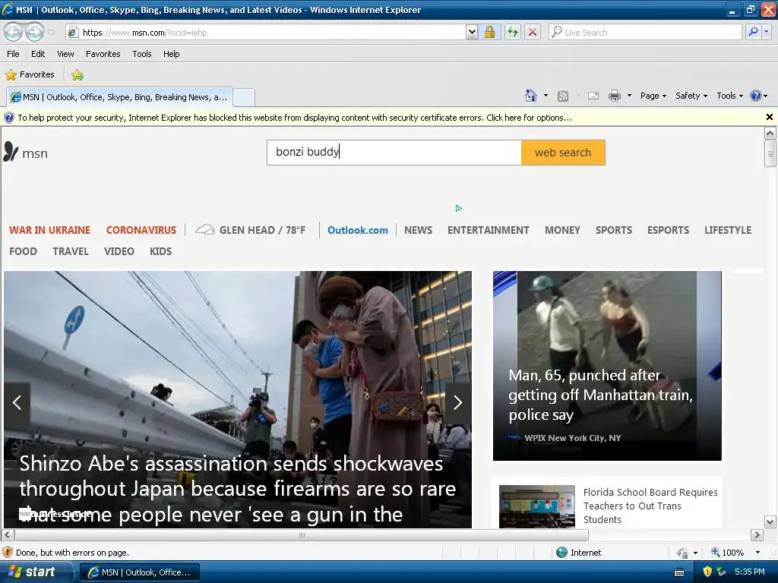Click the Print icon
The width and height of the screenshot is (778, 583).
click(x=615, y=96)
